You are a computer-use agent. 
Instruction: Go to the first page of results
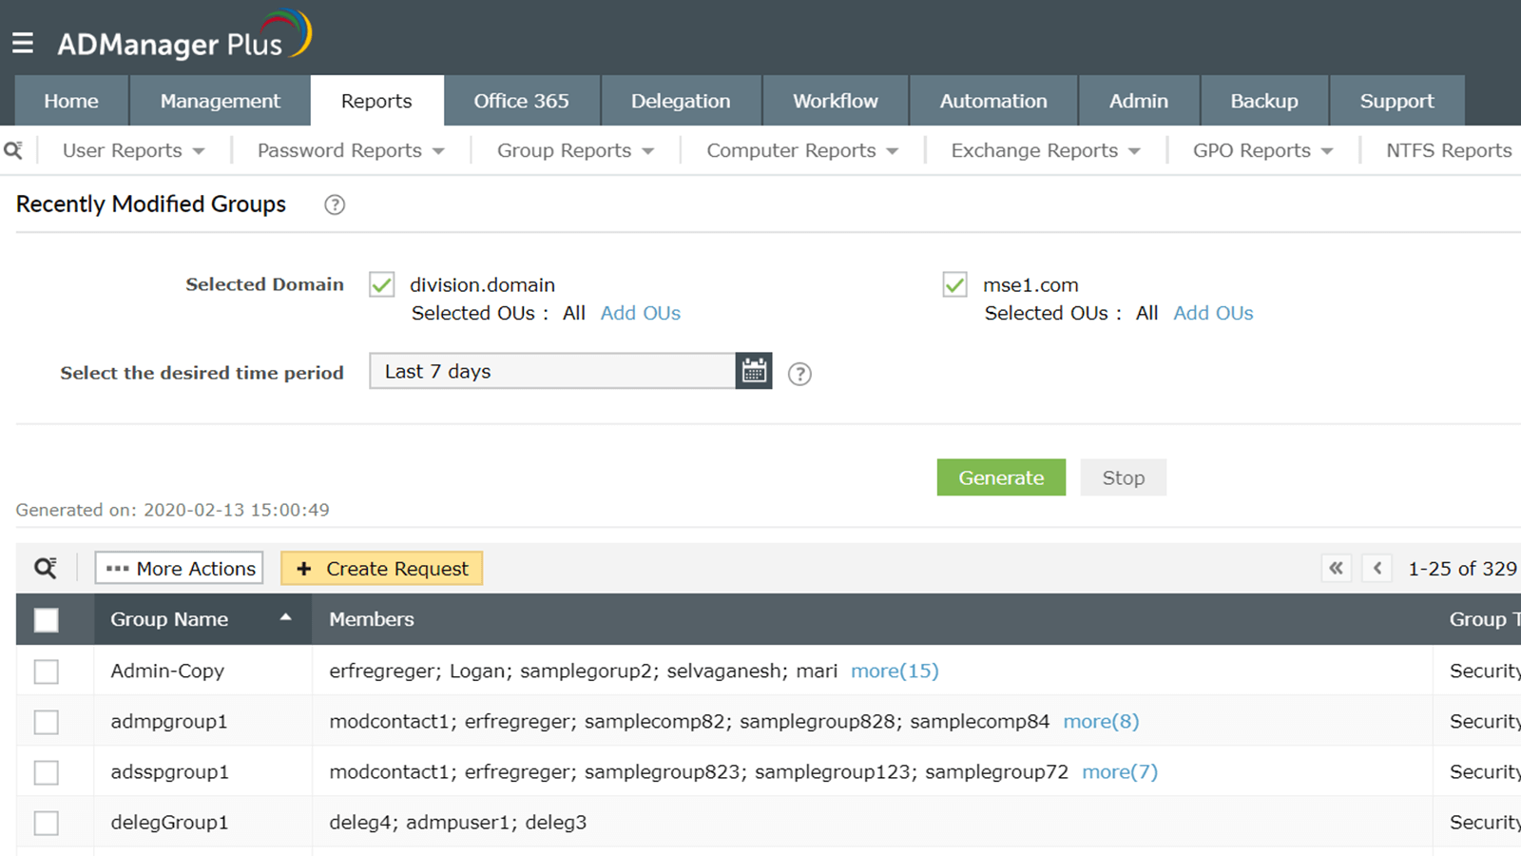click(x=1336, y=568)
